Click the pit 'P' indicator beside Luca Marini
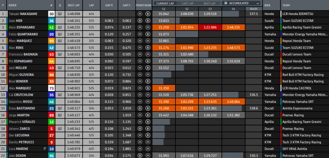The image size is (329, 158). pos(45,149)
